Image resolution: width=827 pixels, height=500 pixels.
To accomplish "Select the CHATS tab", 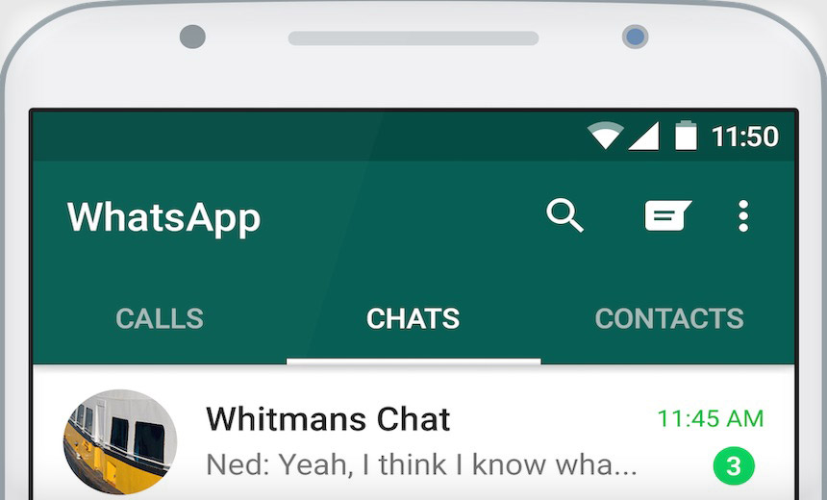I will pyautogui.click(x=413, y=318).
